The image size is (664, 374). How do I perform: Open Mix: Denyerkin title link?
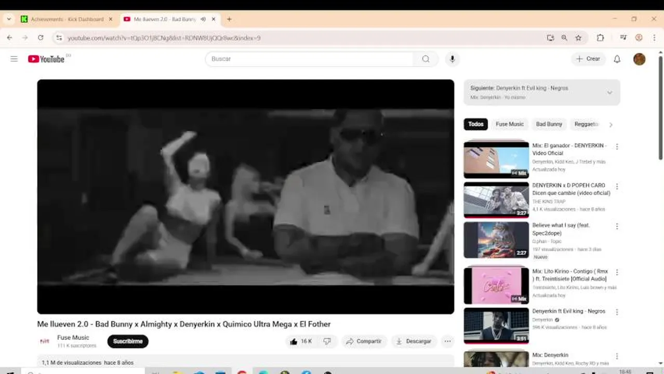click(x=550, y=355)
